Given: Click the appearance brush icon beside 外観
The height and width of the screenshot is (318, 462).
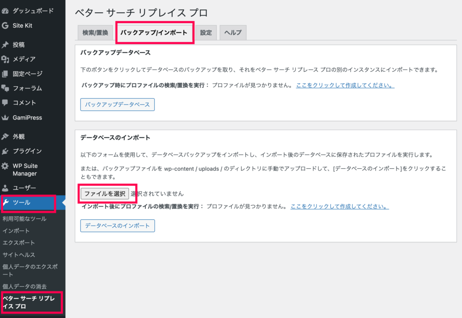Looking at the screenshot, I should click(x=5, y=137).
